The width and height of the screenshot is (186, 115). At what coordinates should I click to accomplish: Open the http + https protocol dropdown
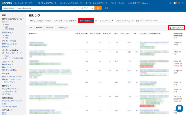click(9, 8)
